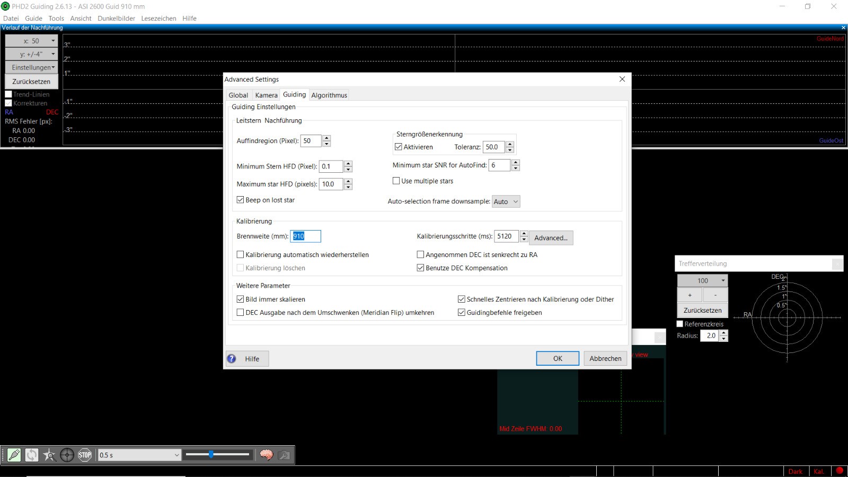Click the Toleranz input field

click(x=494, y=147)
